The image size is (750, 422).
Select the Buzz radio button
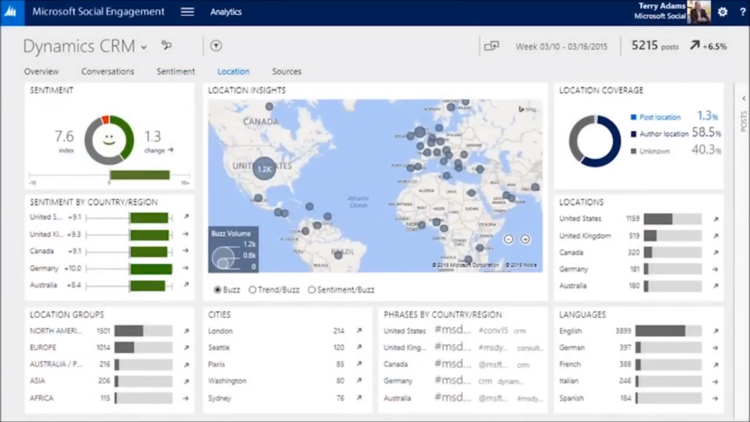218,290
